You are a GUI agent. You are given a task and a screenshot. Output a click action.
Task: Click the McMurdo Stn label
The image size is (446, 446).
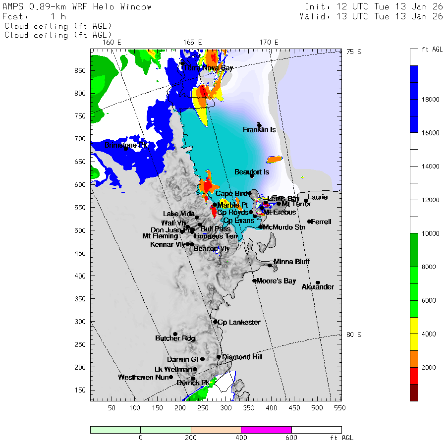click(x=284, y=227)
